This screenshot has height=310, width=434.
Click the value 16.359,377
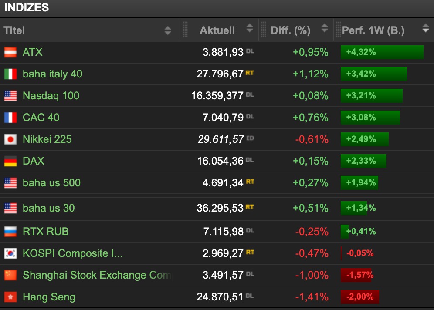217,96
